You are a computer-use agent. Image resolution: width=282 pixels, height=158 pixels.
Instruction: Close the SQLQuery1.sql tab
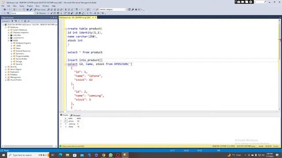coord(96,18)
